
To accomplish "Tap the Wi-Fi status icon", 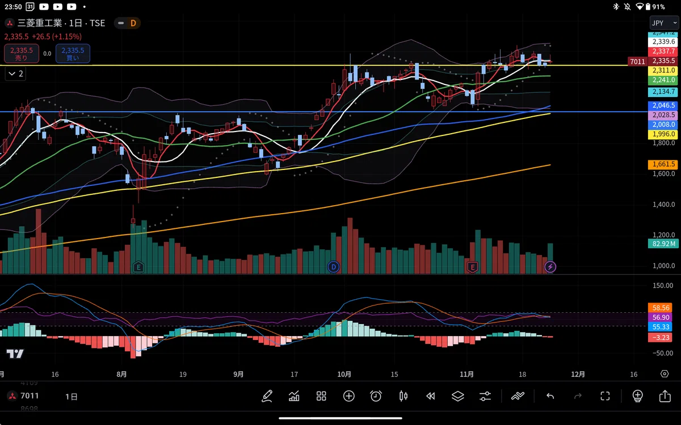I will (640, 7).
